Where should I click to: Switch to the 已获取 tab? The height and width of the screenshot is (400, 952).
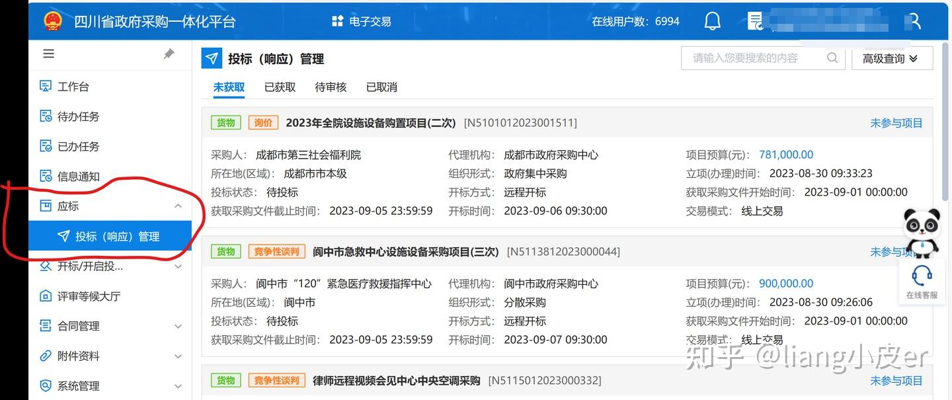click(x=280, y=87)
